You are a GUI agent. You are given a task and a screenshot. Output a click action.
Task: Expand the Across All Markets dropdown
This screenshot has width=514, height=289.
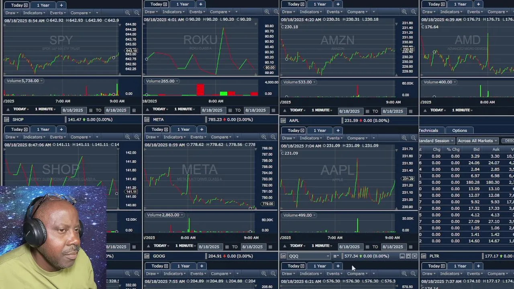pyautogui.click(x=477, y=140)
